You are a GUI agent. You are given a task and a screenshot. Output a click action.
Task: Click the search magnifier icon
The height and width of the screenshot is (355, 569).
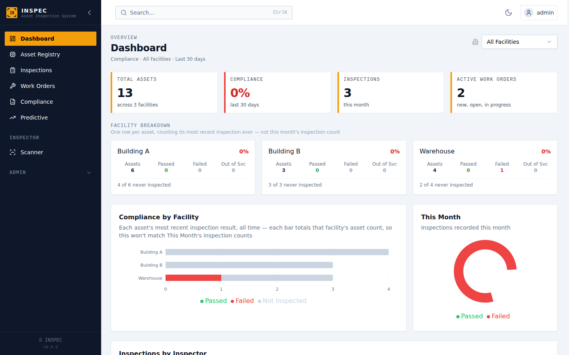[x=124, y=13]
